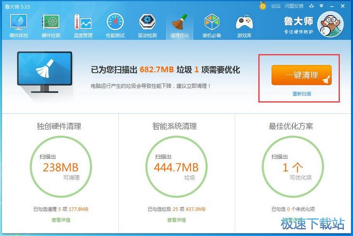353x236 pixels.
Task: Click the large monitor broom illustration
Action: tap(44, 72)
